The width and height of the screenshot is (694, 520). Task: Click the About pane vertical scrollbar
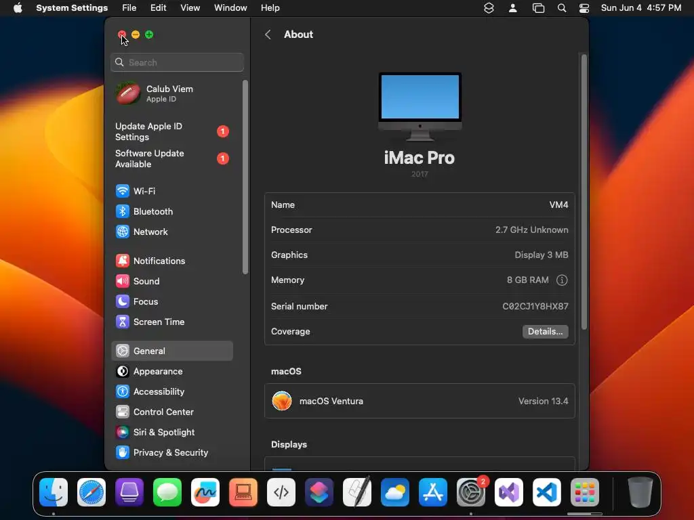pos(584,192)
